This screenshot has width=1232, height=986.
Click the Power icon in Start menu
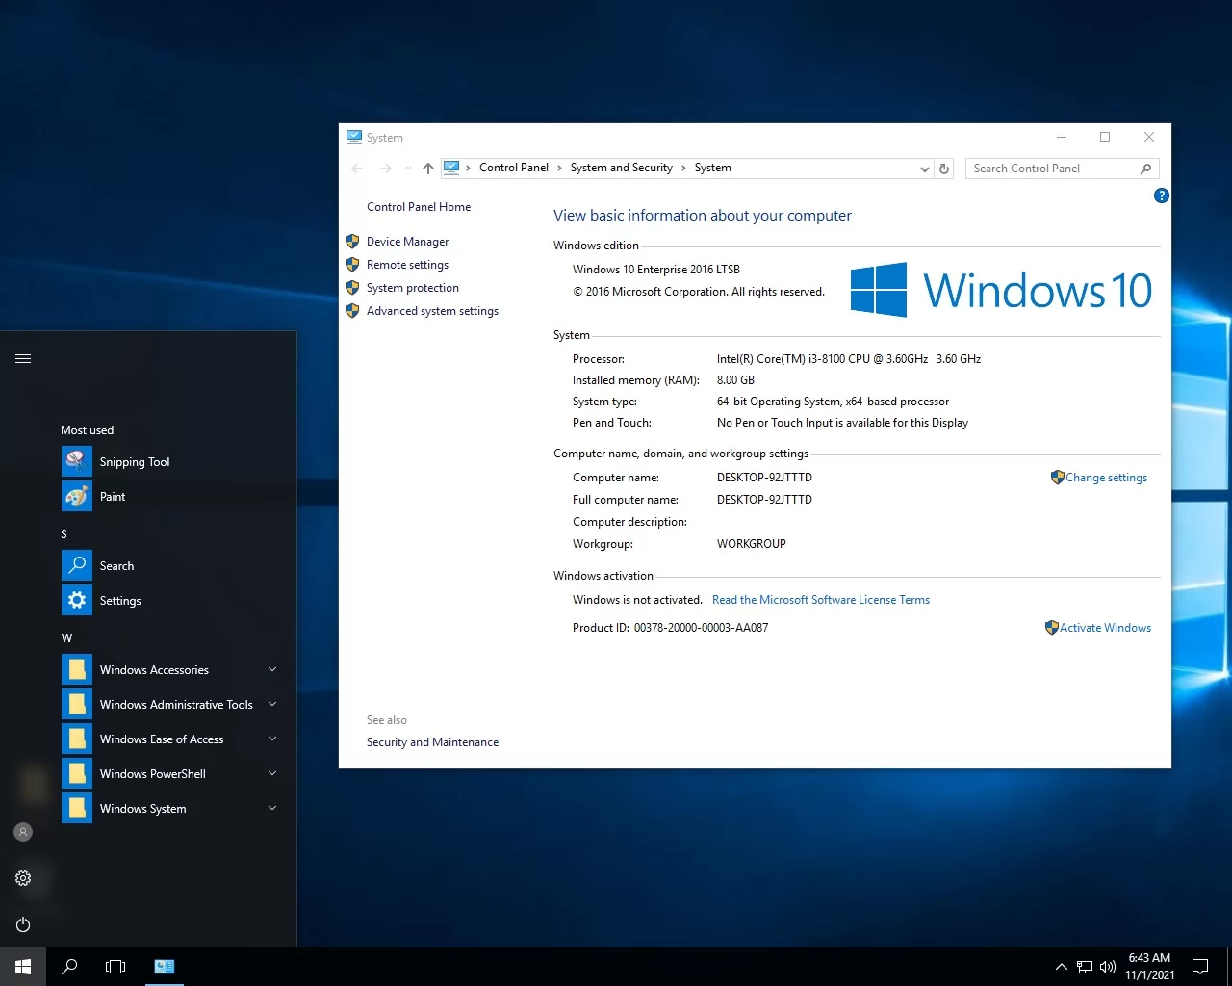[x=23, y=924]
